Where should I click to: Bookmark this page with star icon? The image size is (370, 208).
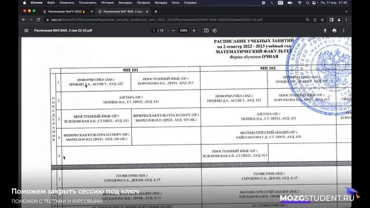pyautogui.click(x=323, y=20)
